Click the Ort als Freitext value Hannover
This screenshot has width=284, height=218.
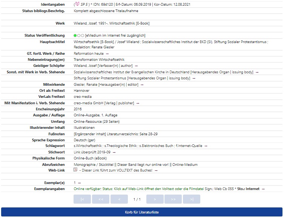(x=81, y=91)
